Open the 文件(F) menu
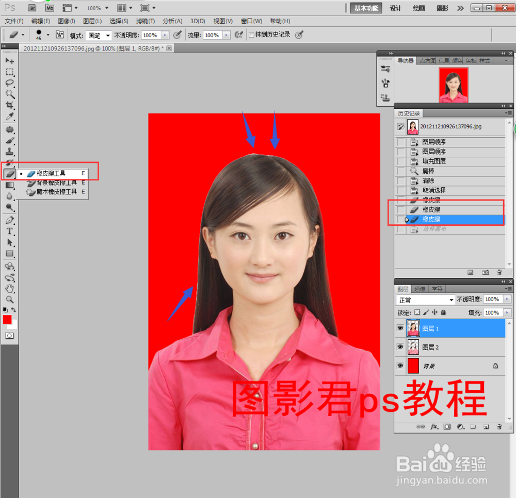Screen dimensions: 516x498 point(14,21)
